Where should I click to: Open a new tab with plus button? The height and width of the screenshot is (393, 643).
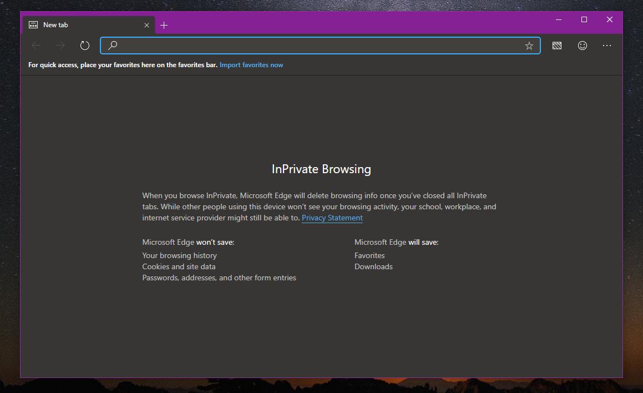[x=164, y=26]
